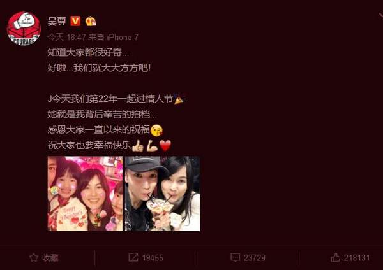The height and width of the screenshot is (270, 383).
Task: Open the left photo with children
Action: tap(85, 194)
